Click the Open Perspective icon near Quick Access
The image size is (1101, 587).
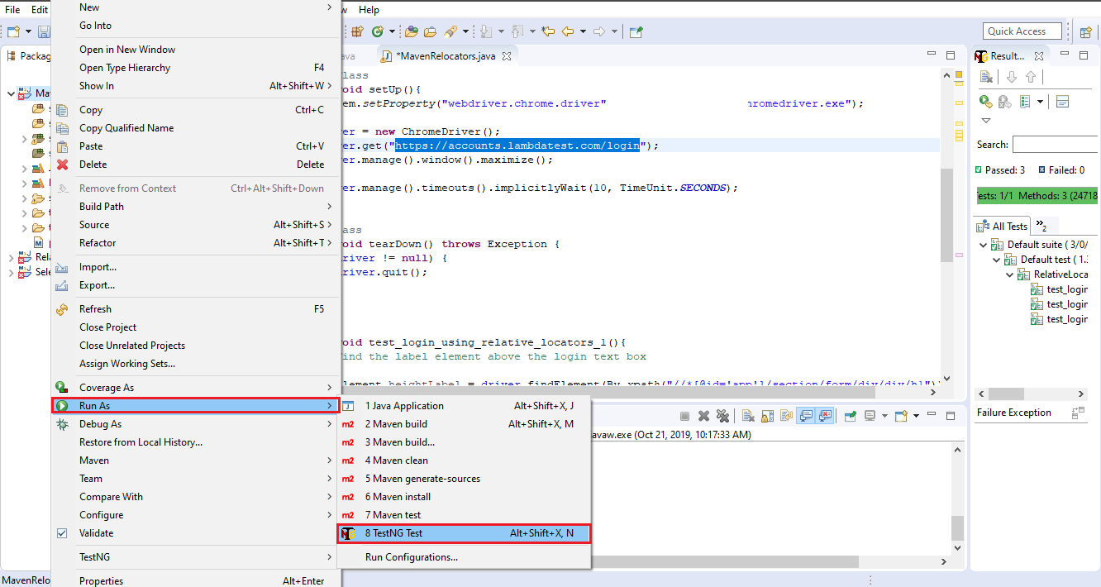[1086, 32]
